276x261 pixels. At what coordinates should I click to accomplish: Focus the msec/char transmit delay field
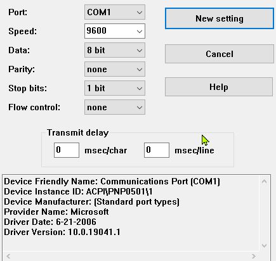tap(67, 150)
